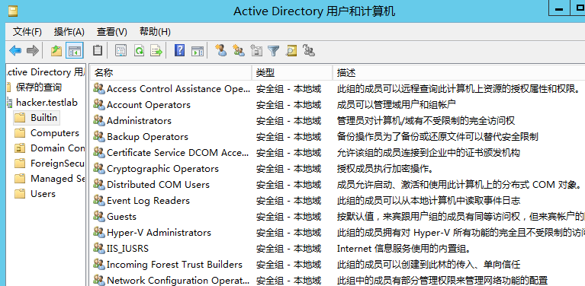Click type cell for Event Log Readers
585x286 pixels.
(x=289, y=201)
